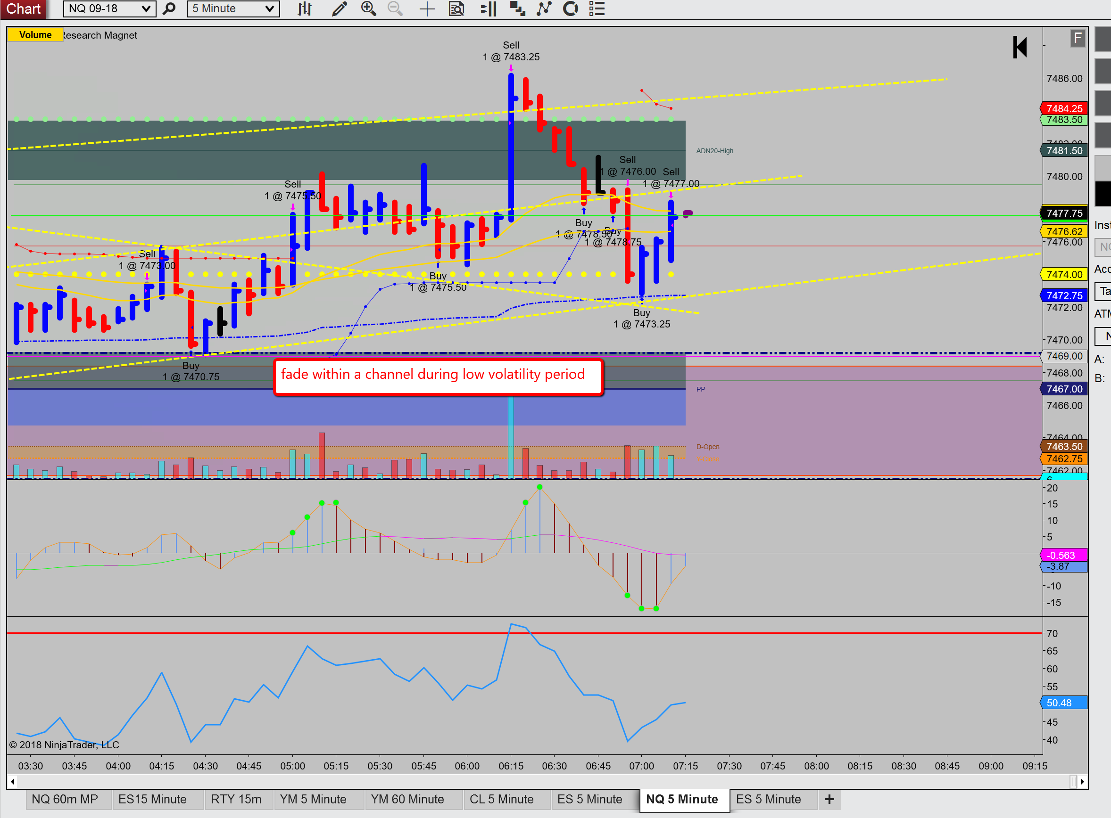Viewport: 1111px width, 818px height.
Task: Select the Sell 1 @ 7483.25 execution label
Action: tap(511, 51)
